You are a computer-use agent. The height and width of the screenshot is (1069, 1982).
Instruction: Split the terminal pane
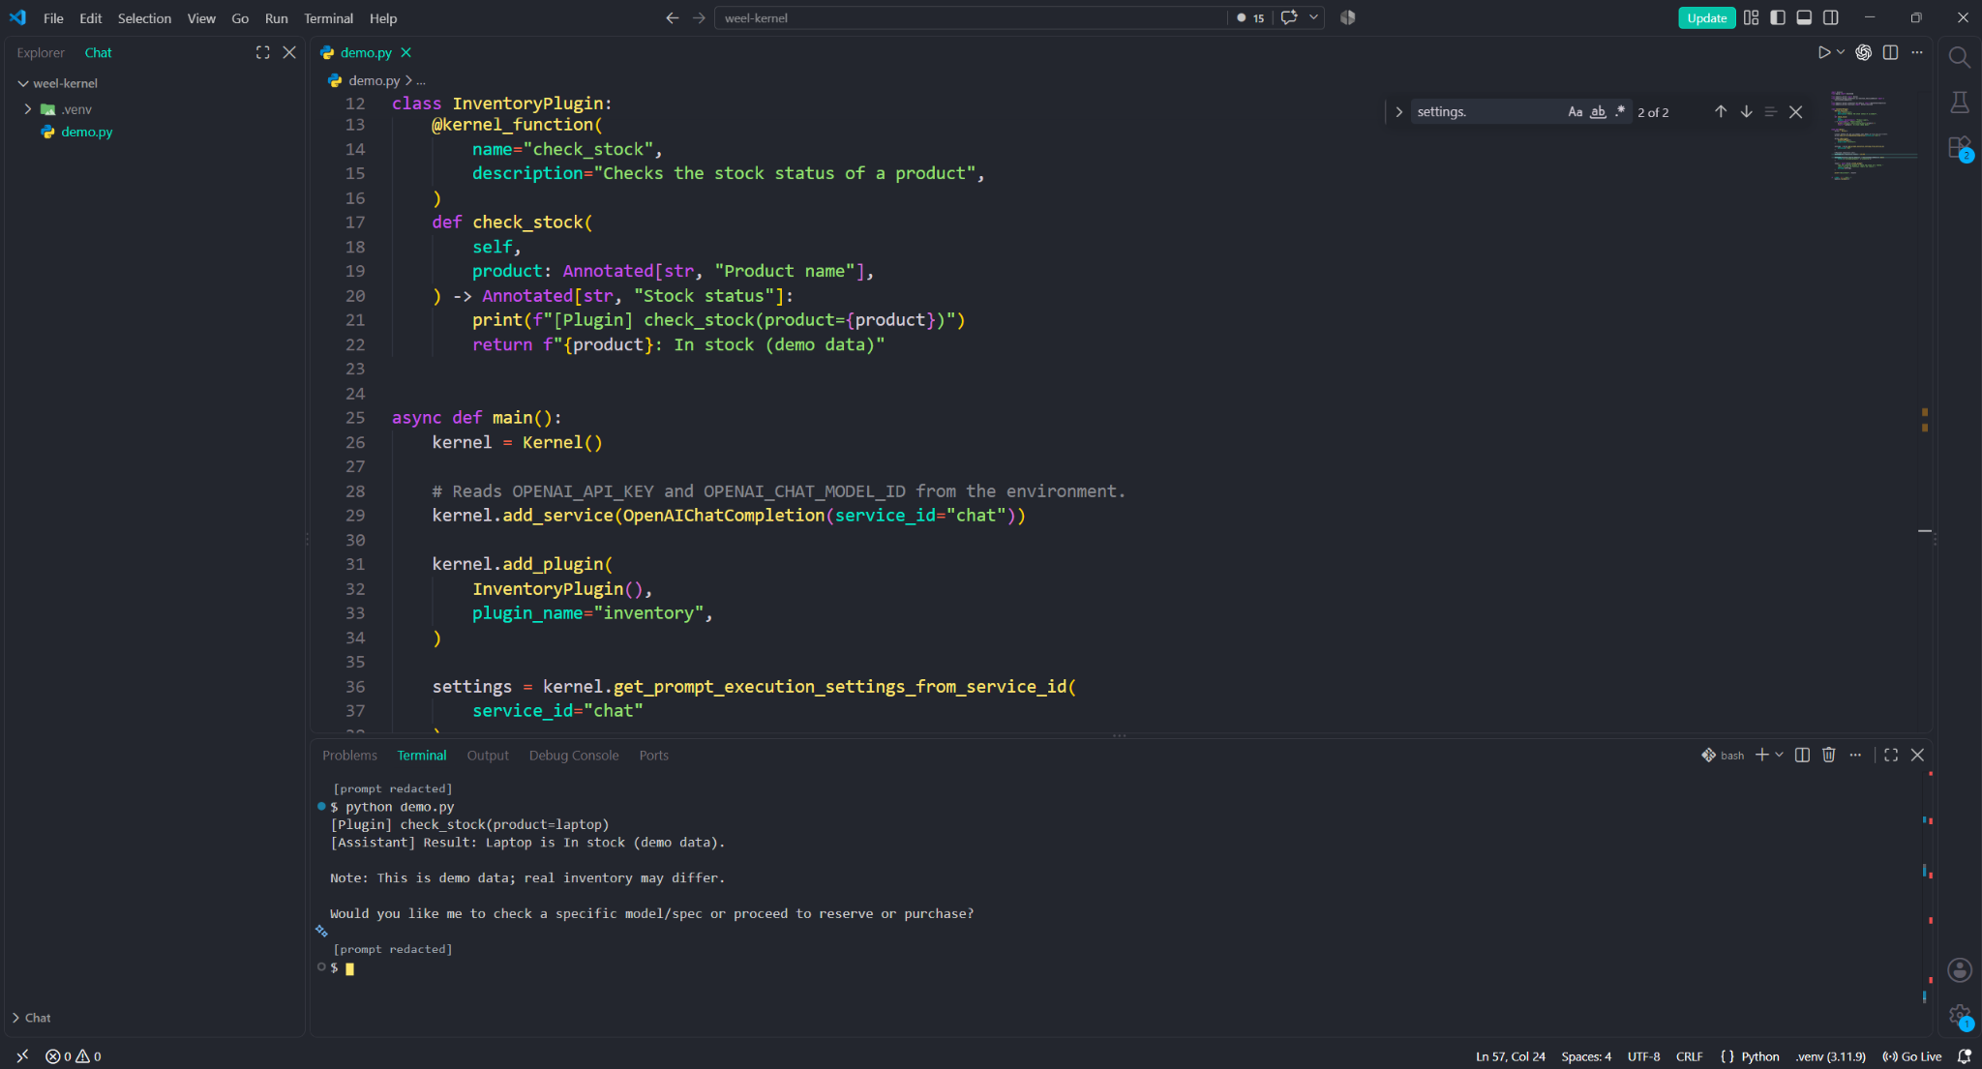1802,755
